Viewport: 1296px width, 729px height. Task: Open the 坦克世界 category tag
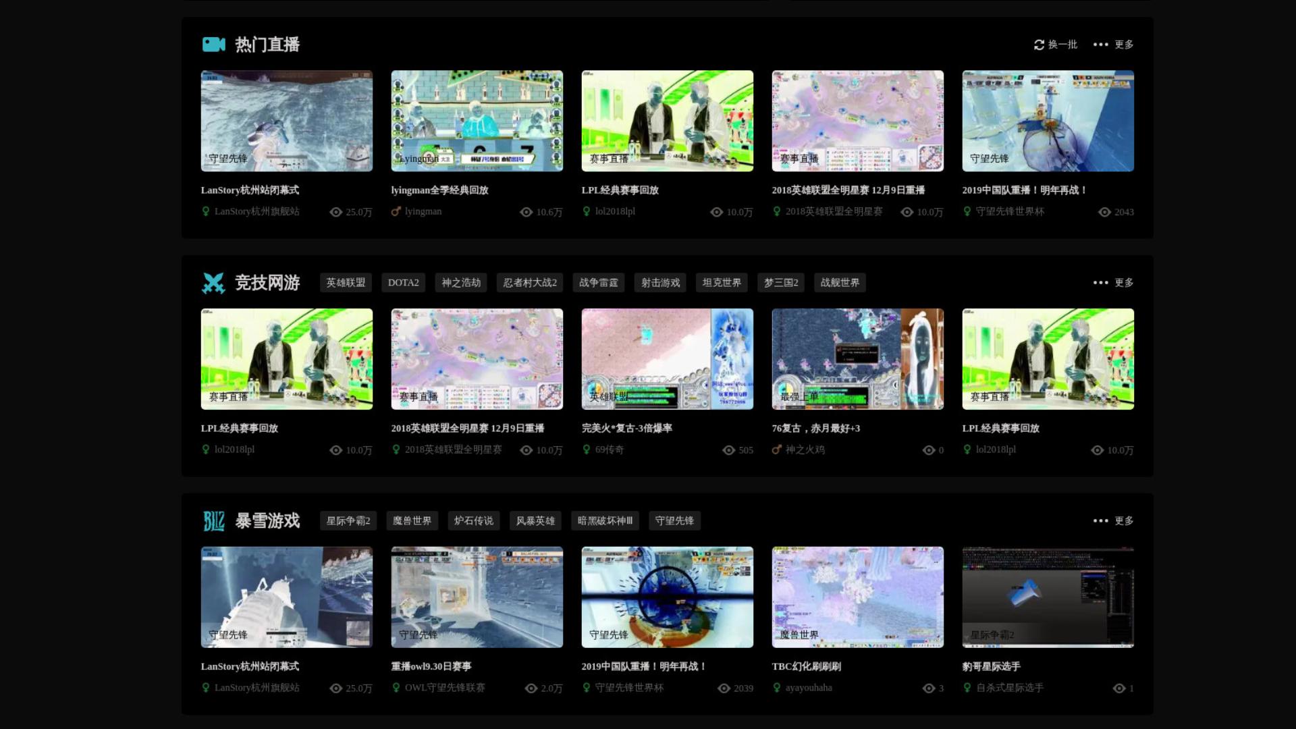coord(722,283)
